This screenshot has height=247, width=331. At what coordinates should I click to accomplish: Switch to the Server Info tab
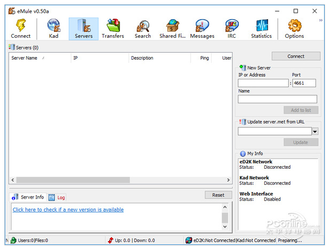(x=28, y=197)
